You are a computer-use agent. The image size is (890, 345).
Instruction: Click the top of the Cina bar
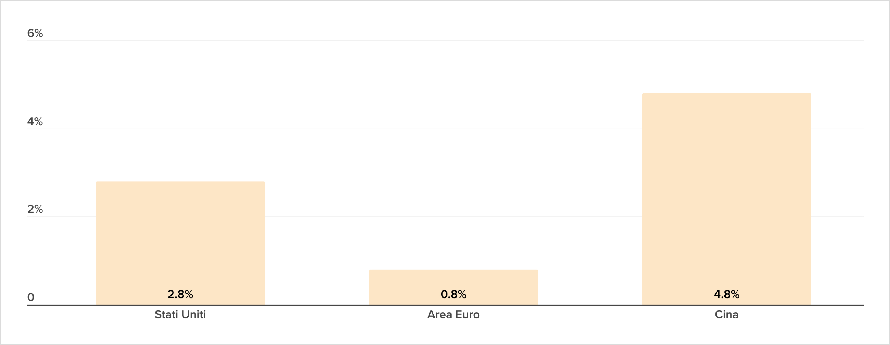coord(726,94)
